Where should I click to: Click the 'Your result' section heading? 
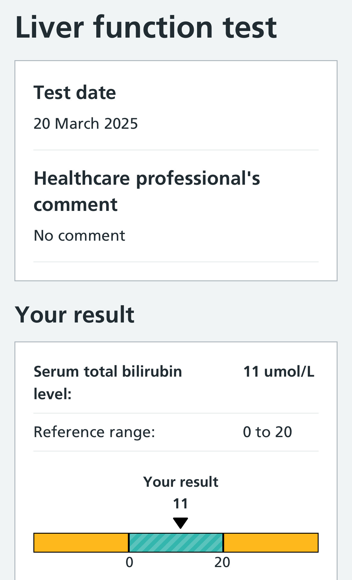click(75, 315)
